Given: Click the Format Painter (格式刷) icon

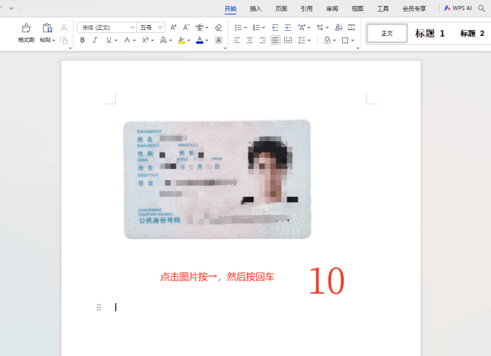Looking at the screenshot, I should [x=26, y=28].
